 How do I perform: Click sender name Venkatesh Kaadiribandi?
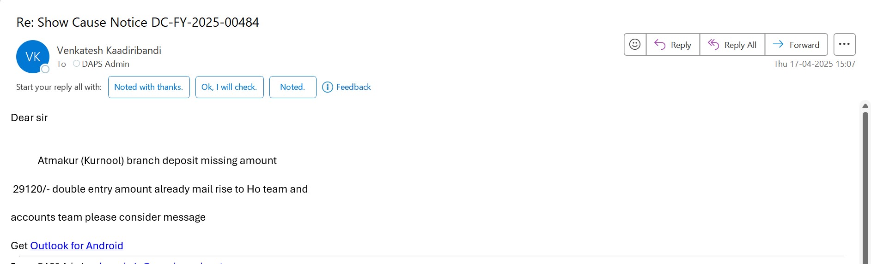[x=109, y=50]
